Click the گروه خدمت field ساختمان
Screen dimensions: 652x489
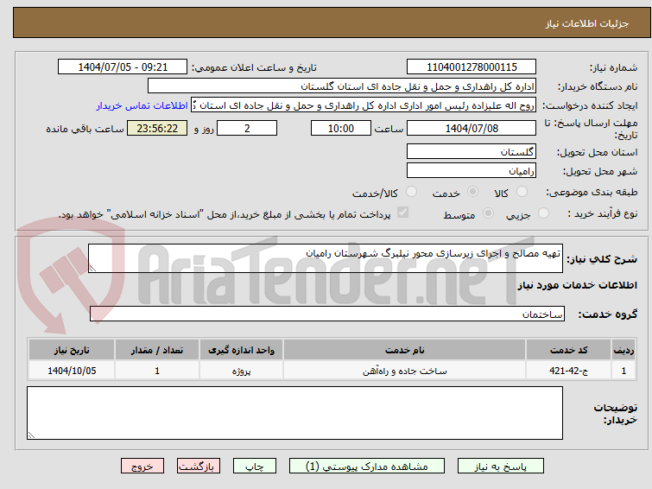coord(327,314)
